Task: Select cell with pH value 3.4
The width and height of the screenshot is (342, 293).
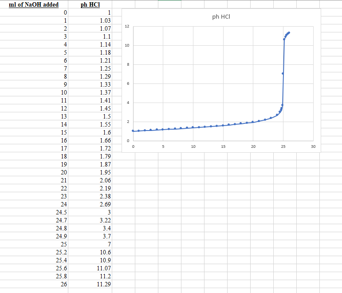Action: click(x=90, y=228)
